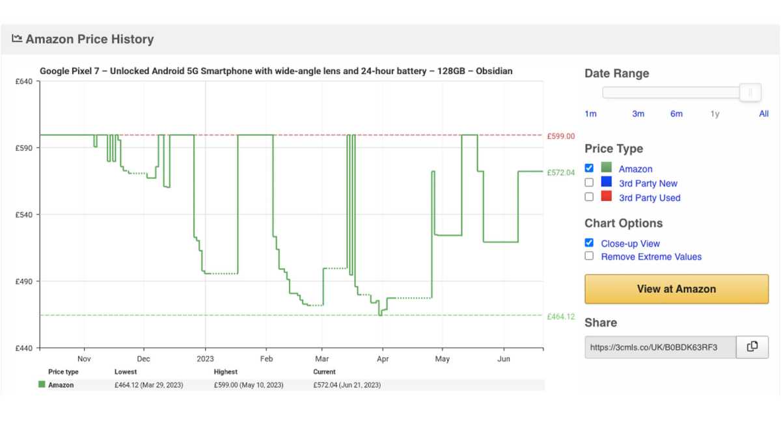781x439 pixels.
Task: Click the blue 3rd Party New swatch
Action: [x=607, y=183]
